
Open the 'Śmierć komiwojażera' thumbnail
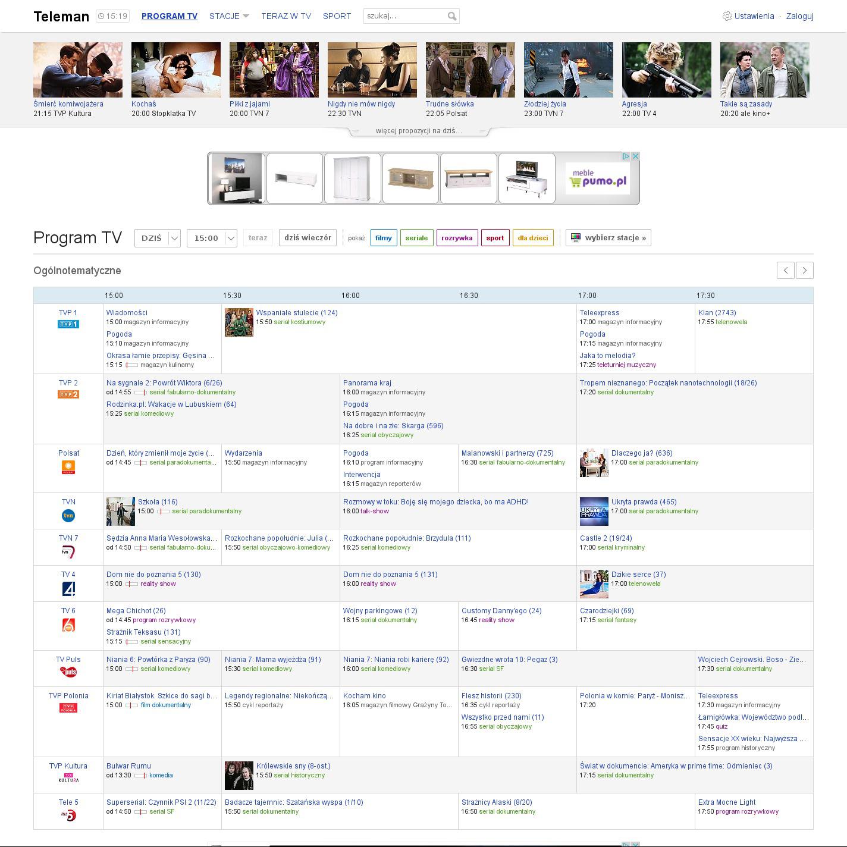click(78, 70)
